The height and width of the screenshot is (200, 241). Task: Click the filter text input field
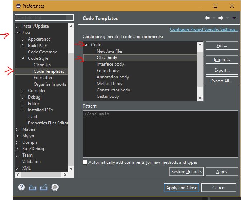pos(44,18)
